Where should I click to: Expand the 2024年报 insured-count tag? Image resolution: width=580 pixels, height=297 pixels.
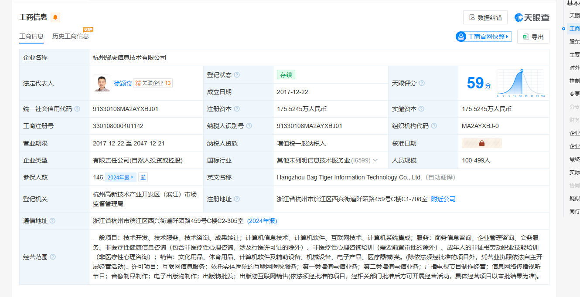point(120,177)
